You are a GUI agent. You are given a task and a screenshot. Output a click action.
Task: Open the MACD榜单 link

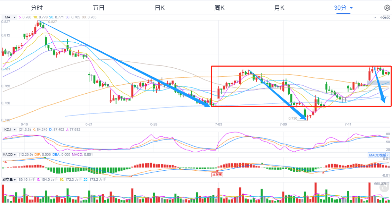(379, 155)
